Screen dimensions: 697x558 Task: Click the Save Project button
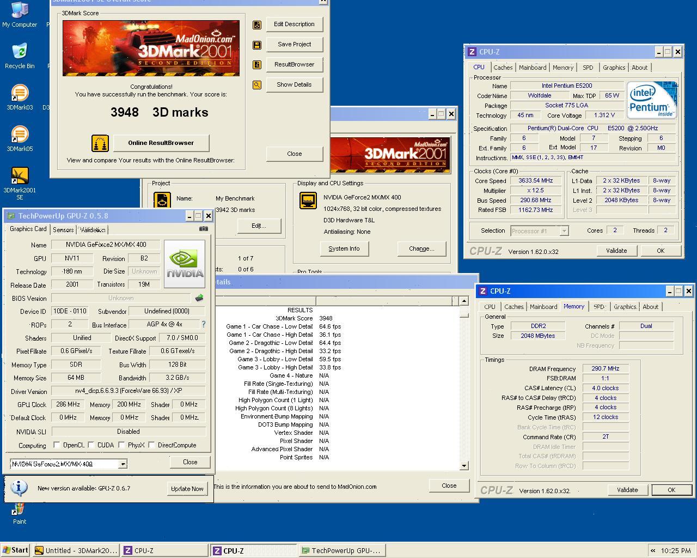coord(294,45)
